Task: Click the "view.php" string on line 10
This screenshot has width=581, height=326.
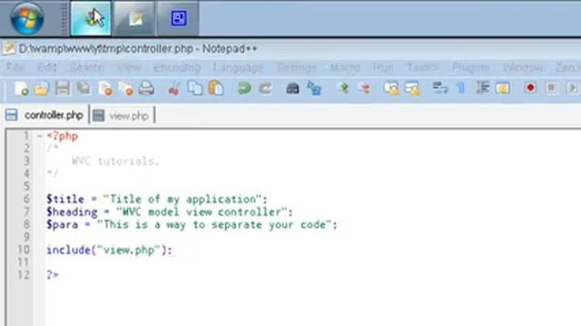Action: pos(129,250)
